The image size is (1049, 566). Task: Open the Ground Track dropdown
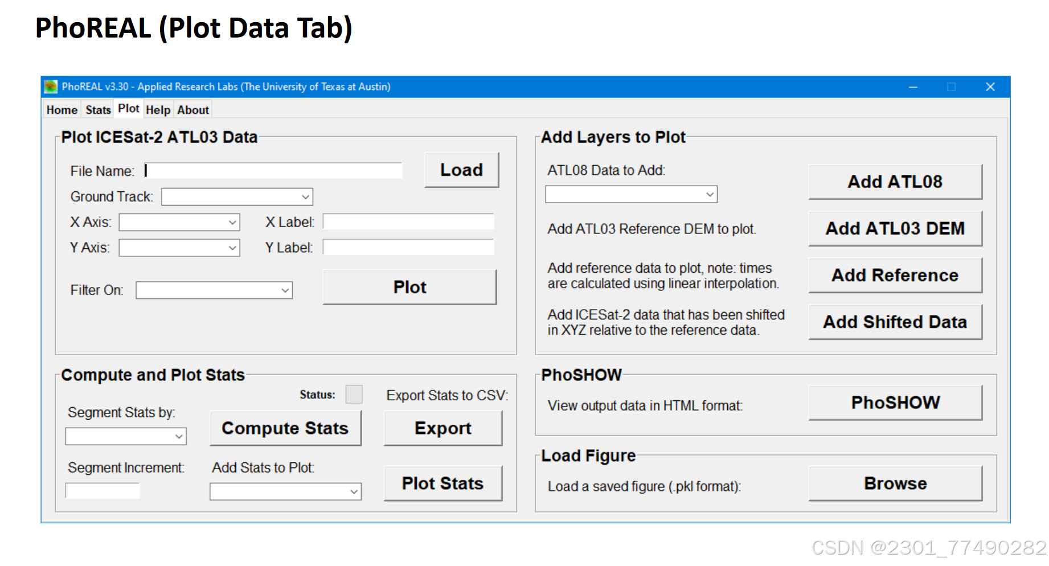[x=237, y=196]
